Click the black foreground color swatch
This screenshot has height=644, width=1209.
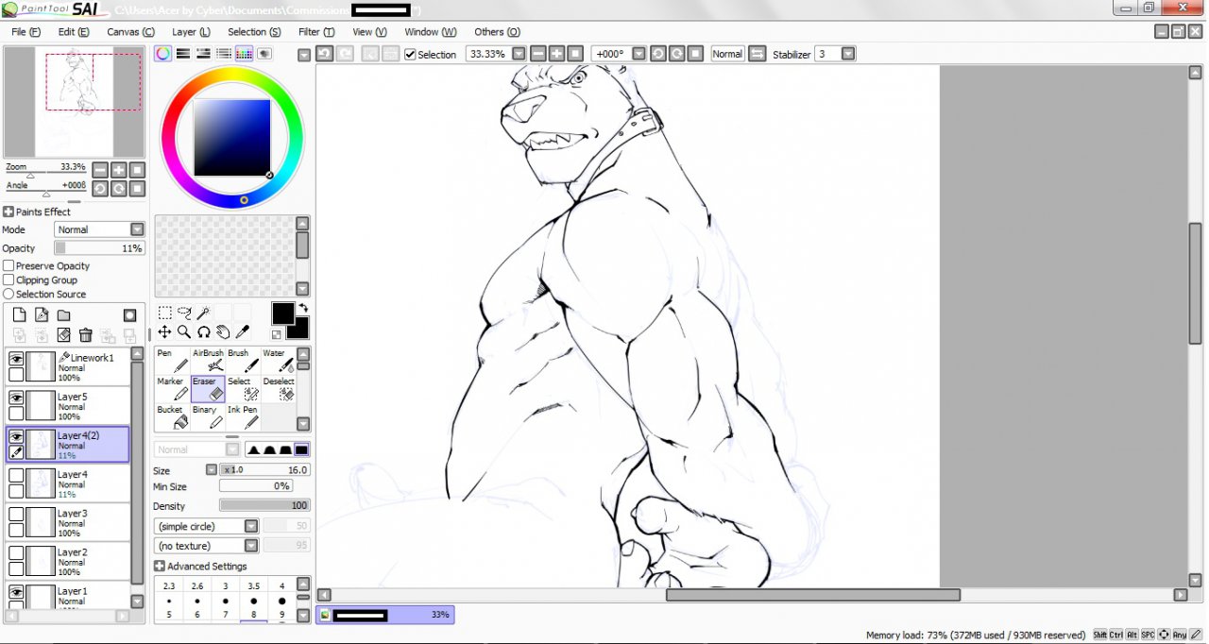click(x=282, y=314)
